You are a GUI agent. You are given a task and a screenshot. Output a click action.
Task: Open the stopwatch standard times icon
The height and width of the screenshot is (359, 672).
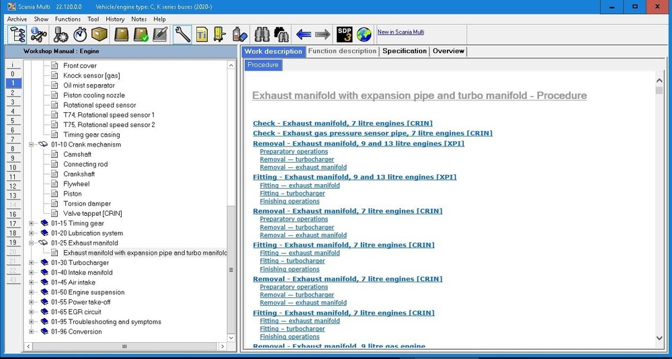(80, 34)
